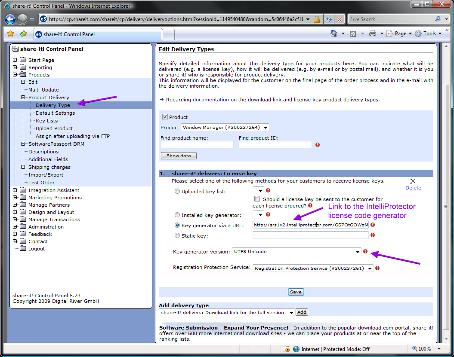Open the Key generator version dropdown
This screenshot has width=454, height=357.
click(296, 252)
